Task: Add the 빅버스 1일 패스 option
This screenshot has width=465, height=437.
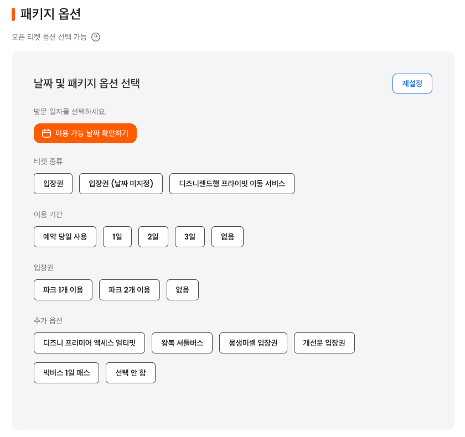Action: click(x=66, y=373)
